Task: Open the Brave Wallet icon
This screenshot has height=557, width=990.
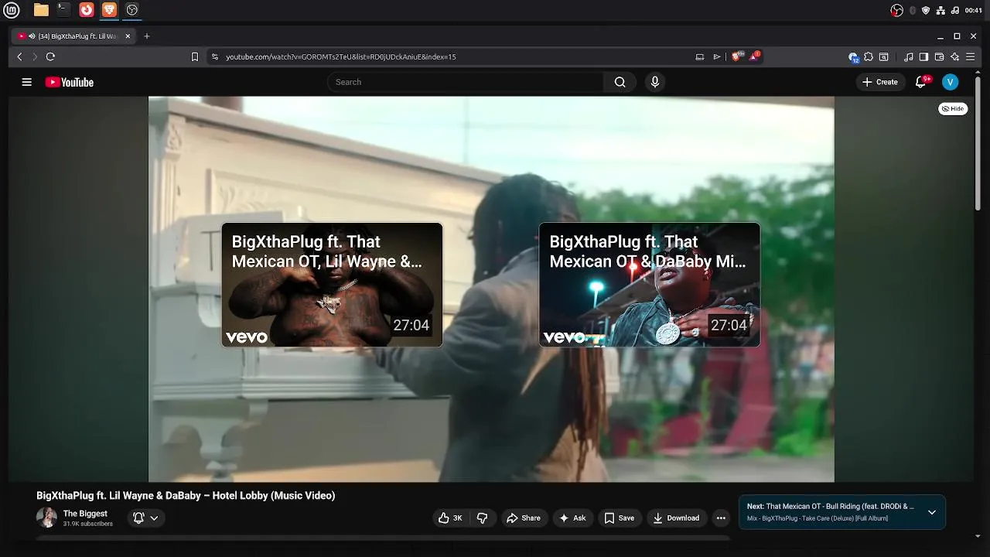Action: (939, 56)
